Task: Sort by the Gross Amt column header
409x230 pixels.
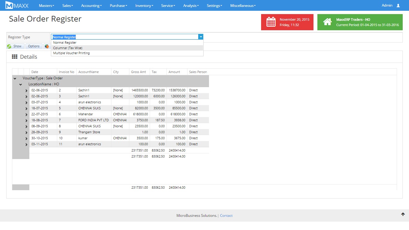Action: point(139,72)
